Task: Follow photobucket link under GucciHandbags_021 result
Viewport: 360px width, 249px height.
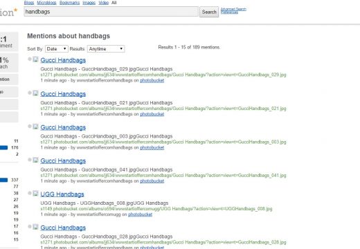Action: pyautogui.click(x=152, y=114)
